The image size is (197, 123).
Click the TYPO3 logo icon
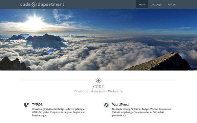pyautogui.click(x=26, y=105)
